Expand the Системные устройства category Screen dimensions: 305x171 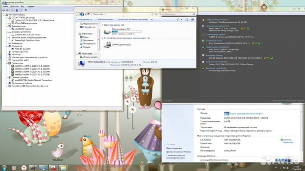[7, 83]
